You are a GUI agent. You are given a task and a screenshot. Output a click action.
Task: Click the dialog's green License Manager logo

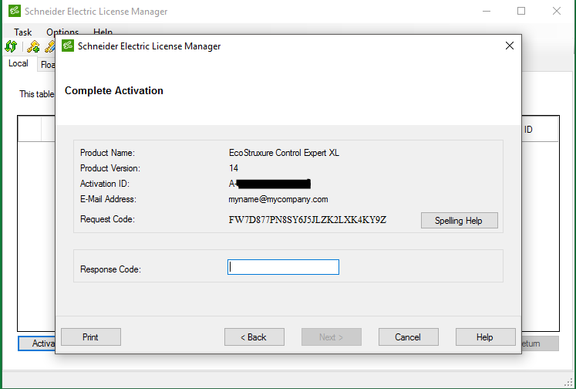[x=68, y=46]
